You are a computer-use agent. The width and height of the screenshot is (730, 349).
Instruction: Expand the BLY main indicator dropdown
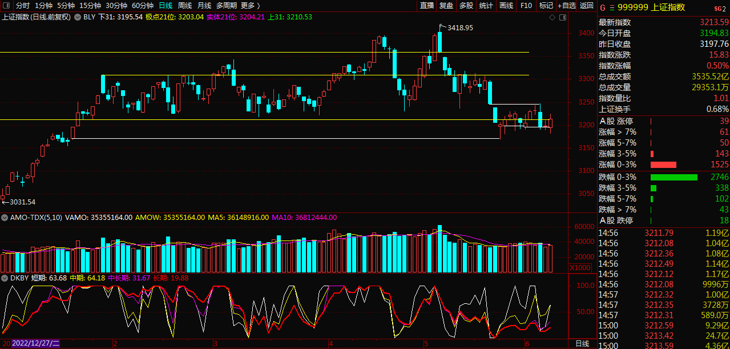(x=78, y=17)
